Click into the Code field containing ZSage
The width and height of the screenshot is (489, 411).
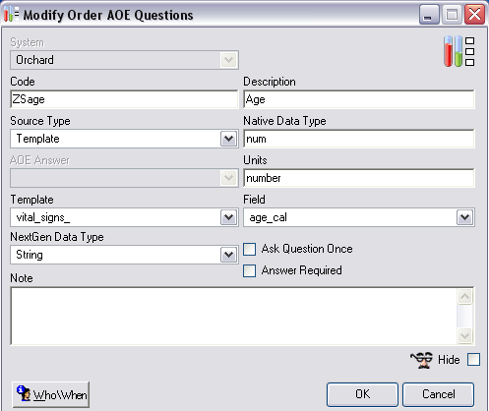click(124, 99)
